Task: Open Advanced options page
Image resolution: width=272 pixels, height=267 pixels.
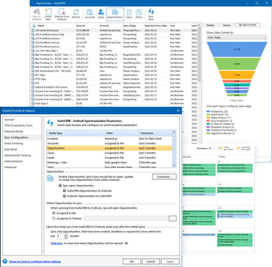Action: coord(10,167)
